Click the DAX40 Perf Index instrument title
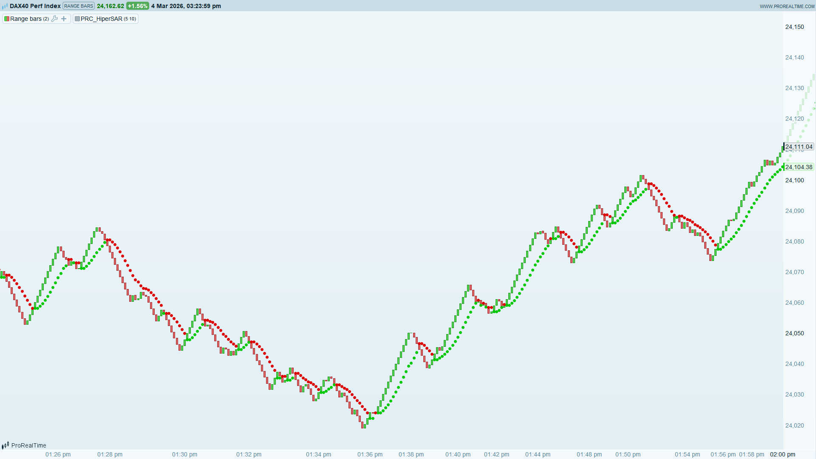Image resolution: width=816 pixels, height=459 pixels. [x=35, y=6]
